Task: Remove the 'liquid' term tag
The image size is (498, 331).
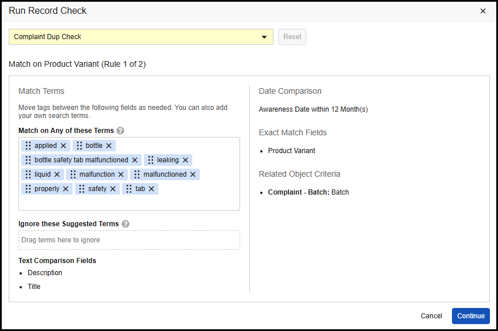Action: click(57, 174)
